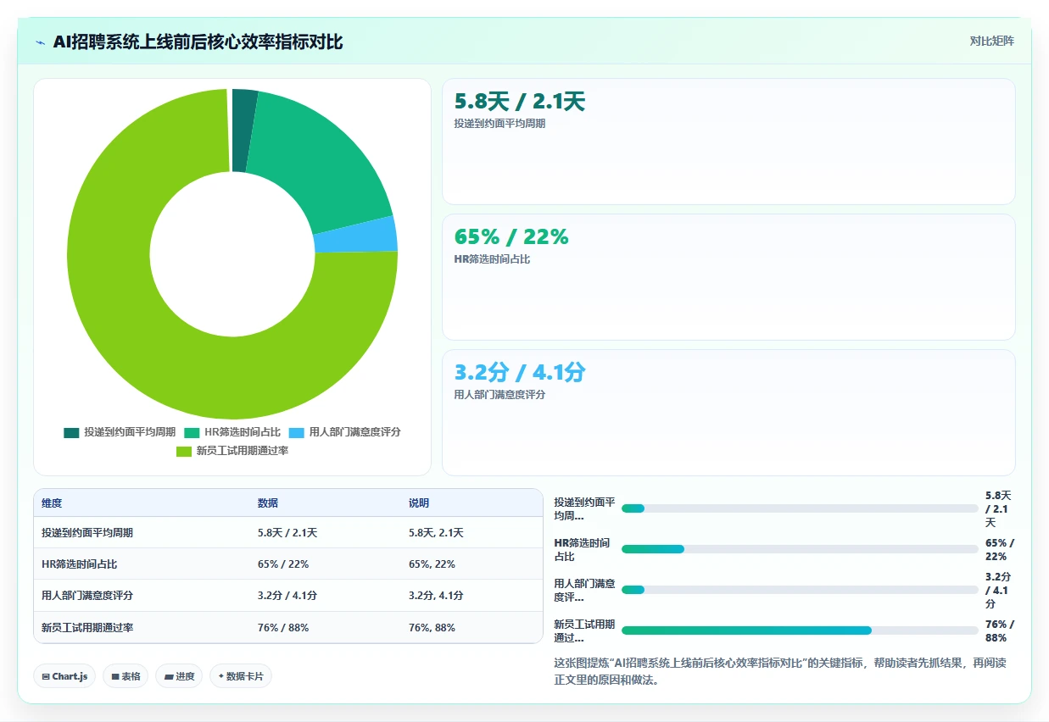Open the 65% / 22% metric card

728,277
